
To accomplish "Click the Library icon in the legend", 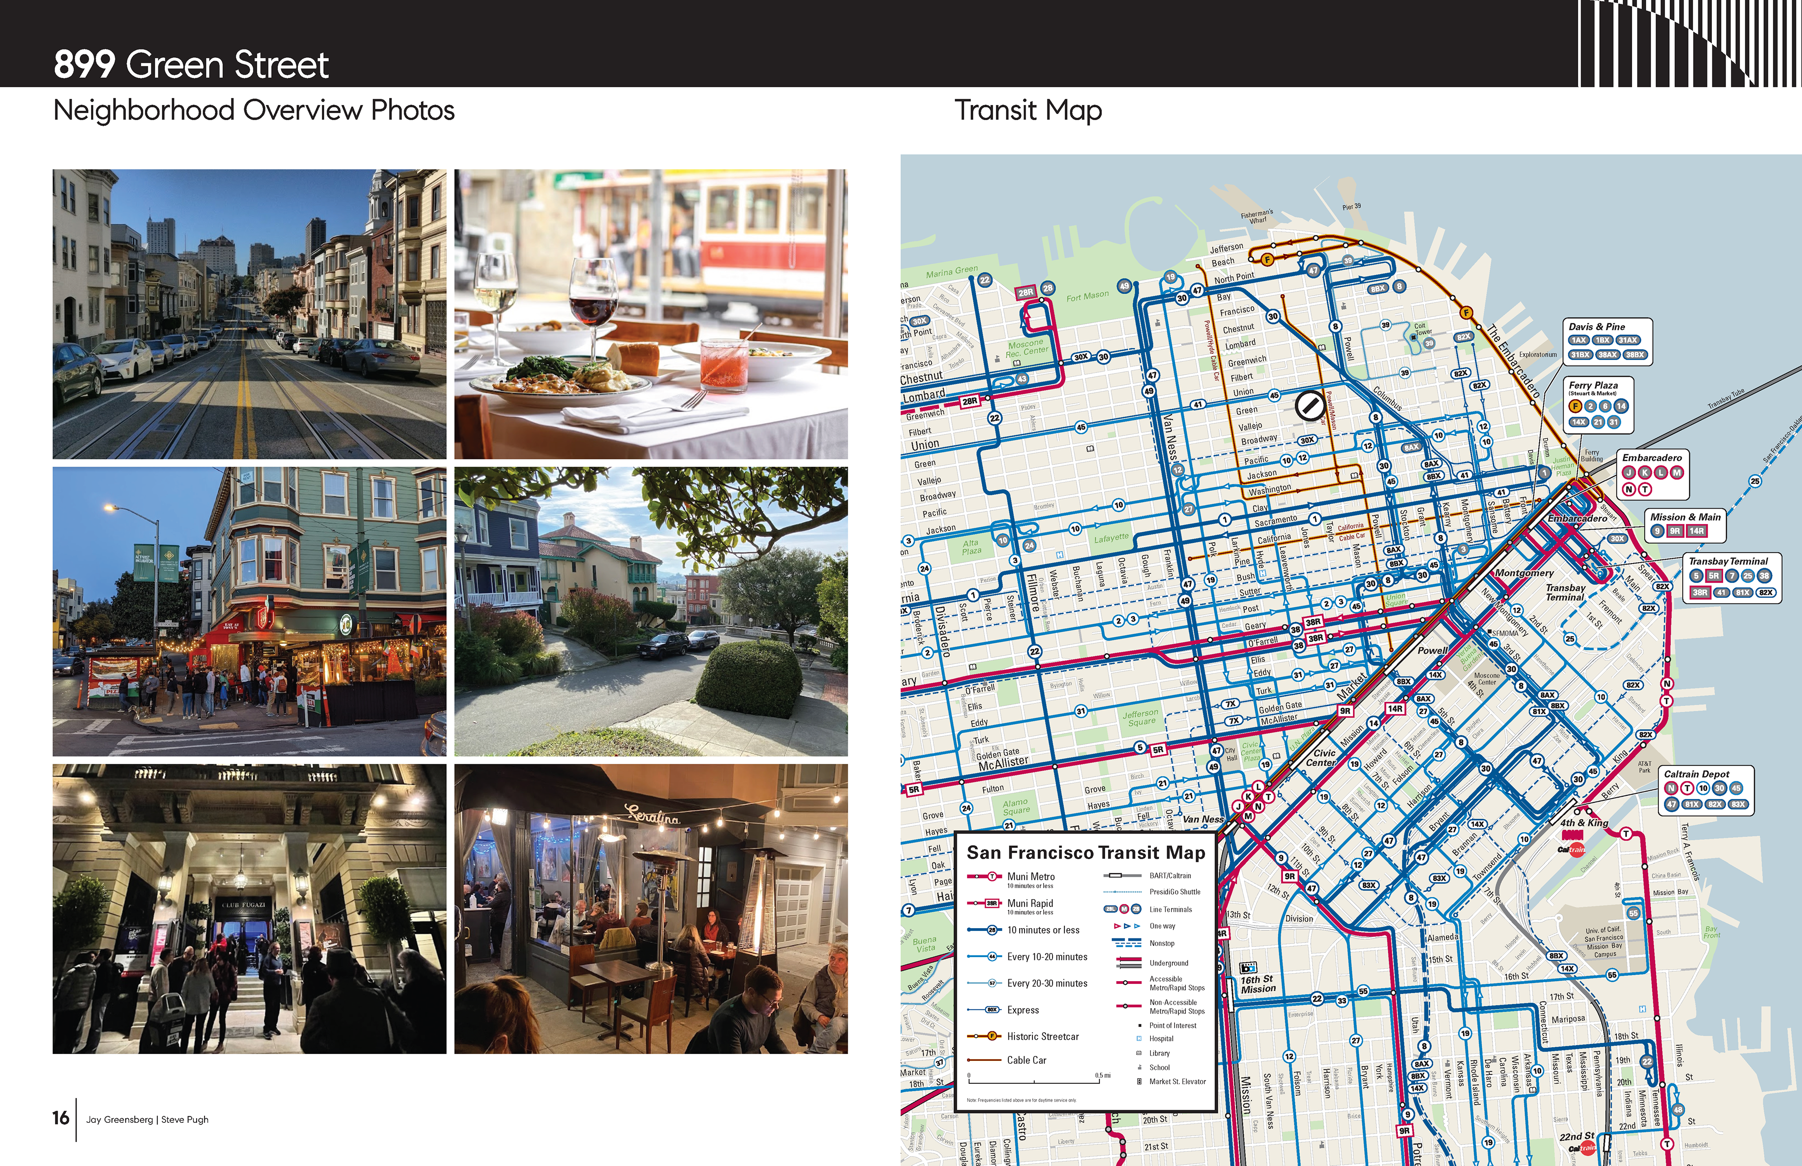I will point(1139,1053).
